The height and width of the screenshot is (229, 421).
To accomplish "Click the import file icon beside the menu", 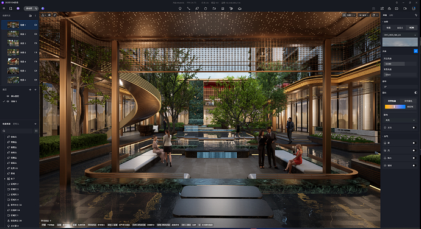I will point(10,9).
